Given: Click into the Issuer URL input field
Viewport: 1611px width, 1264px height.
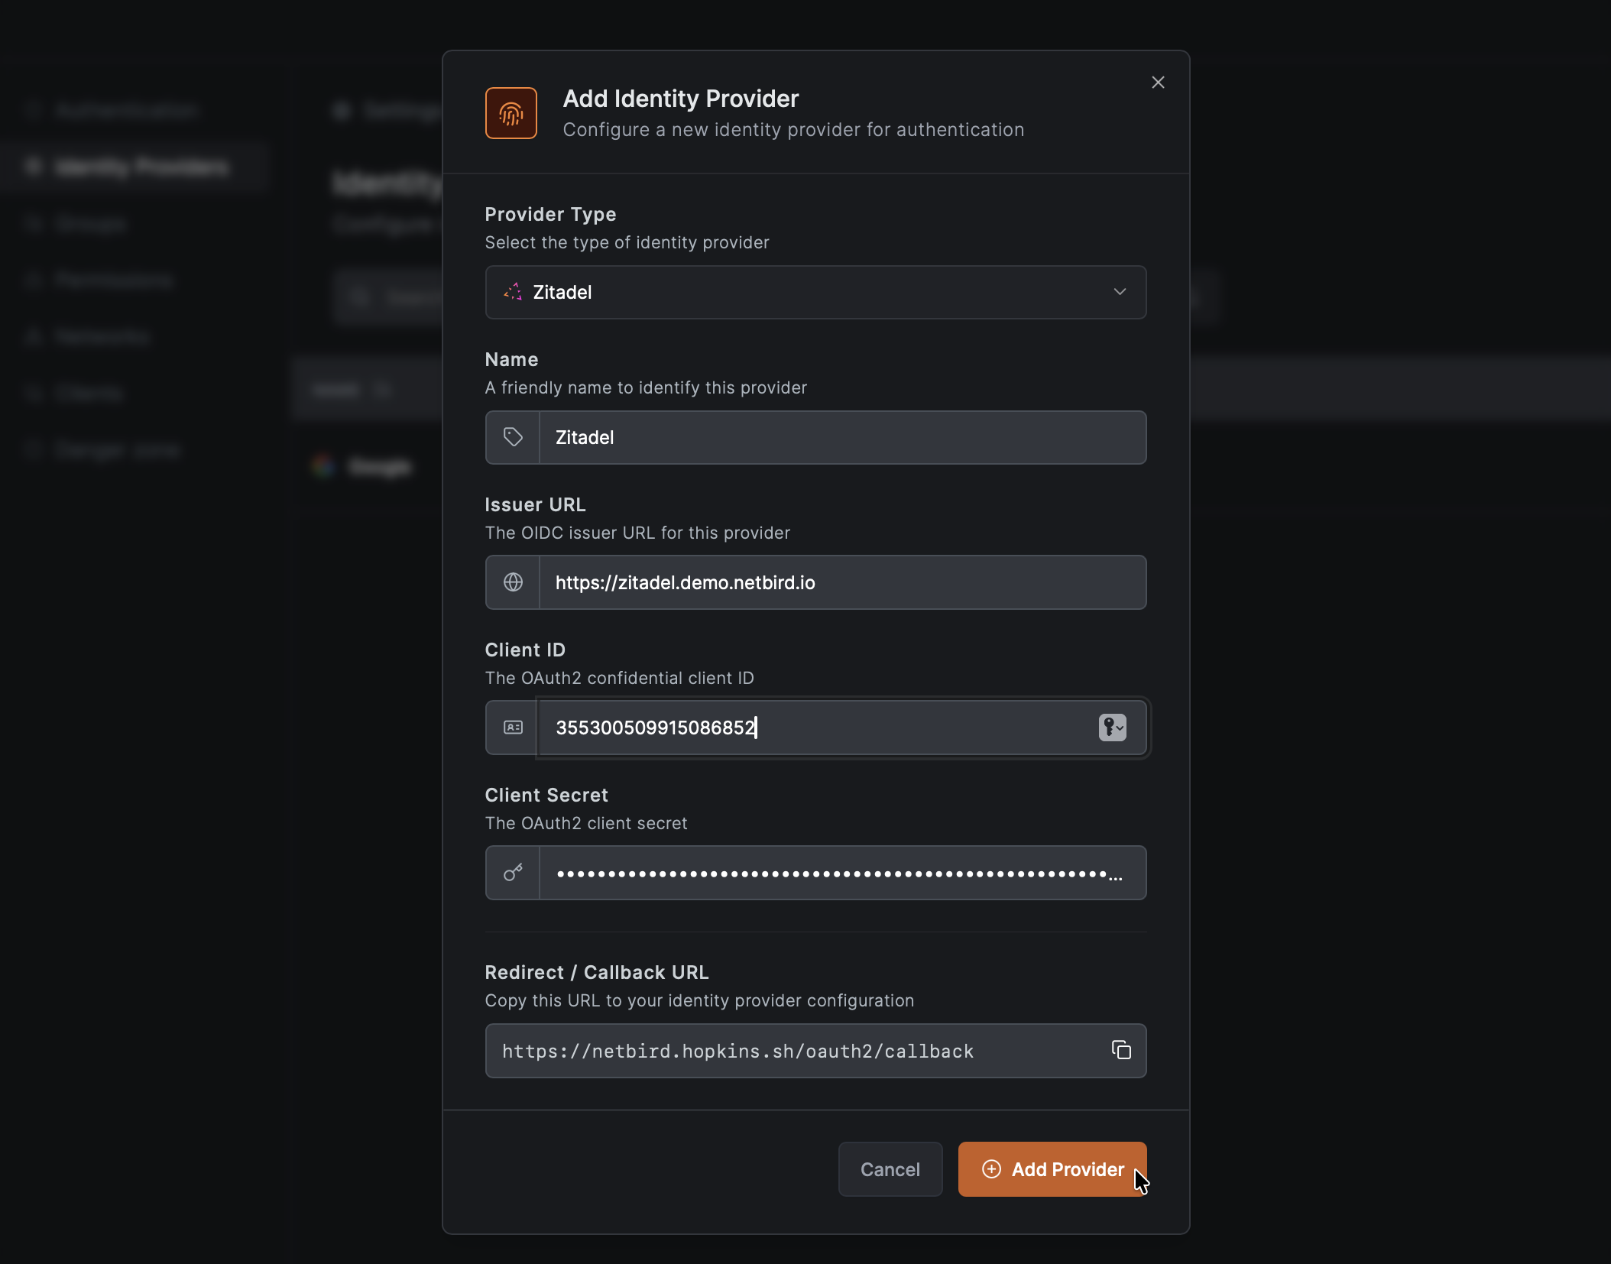Looking at the screenshot, I should click(x=841, y=582).
